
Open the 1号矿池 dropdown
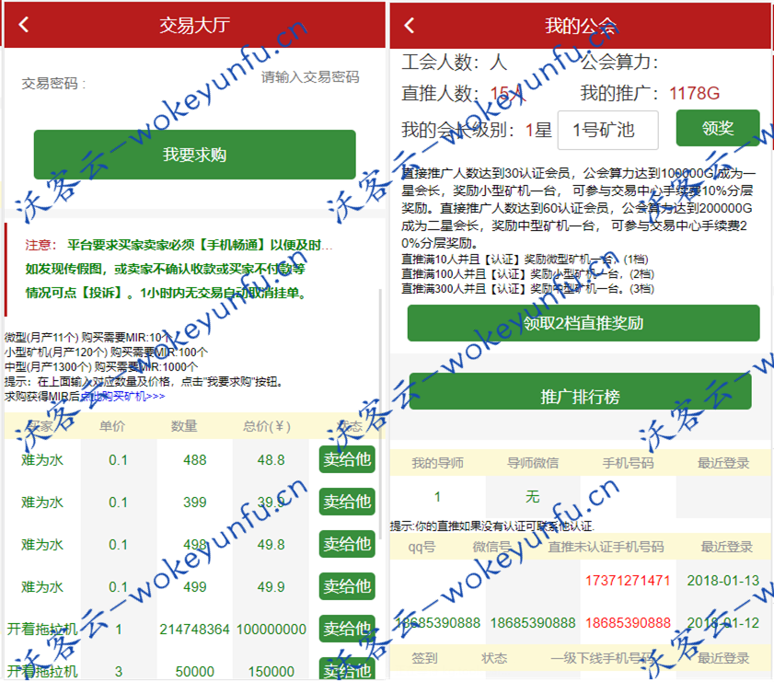[x=607, y=131]
